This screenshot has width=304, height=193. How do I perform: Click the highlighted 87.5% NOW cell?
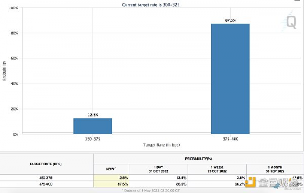click(x=111, y=184)
